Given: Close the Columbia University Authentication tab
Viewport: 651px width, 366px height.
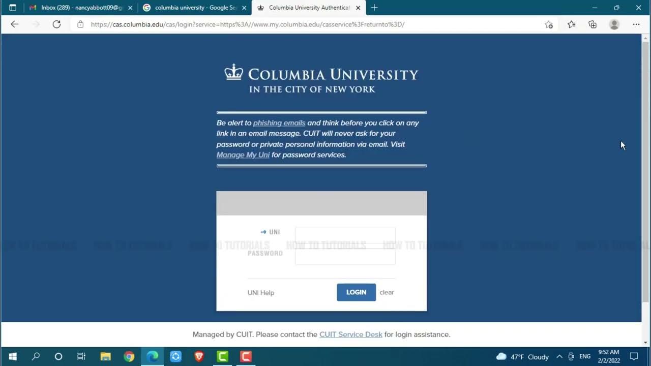Looking at the screenshot, I should [x=358, y=8].
